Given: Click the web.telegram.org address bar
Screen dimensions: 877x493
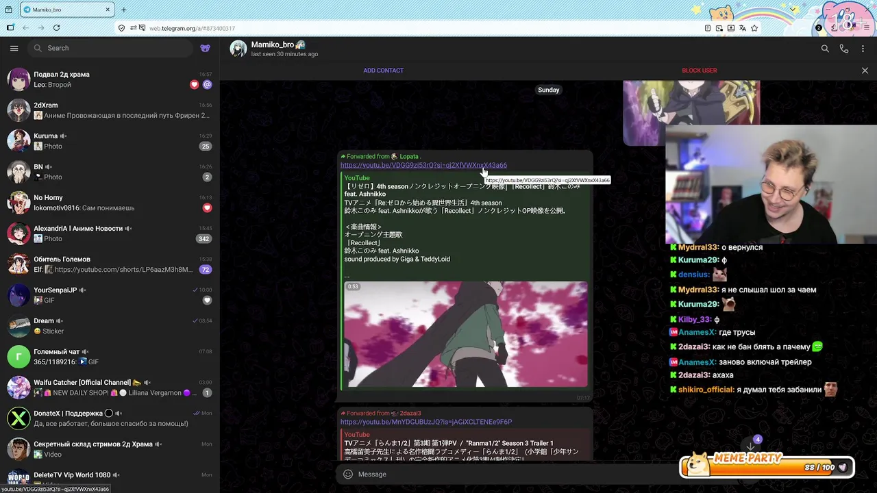Looking at the screenshot, I should point(411,28).
